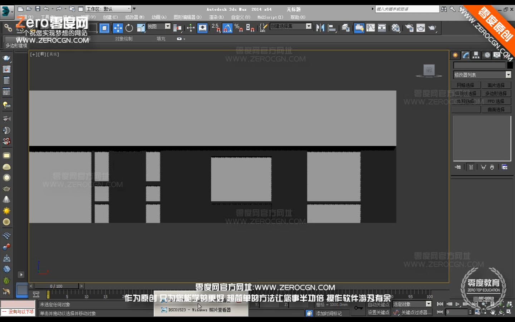Switch to the 对象绘制 ribbon tab
Screen dimensions: 515x322
[124, 39]
